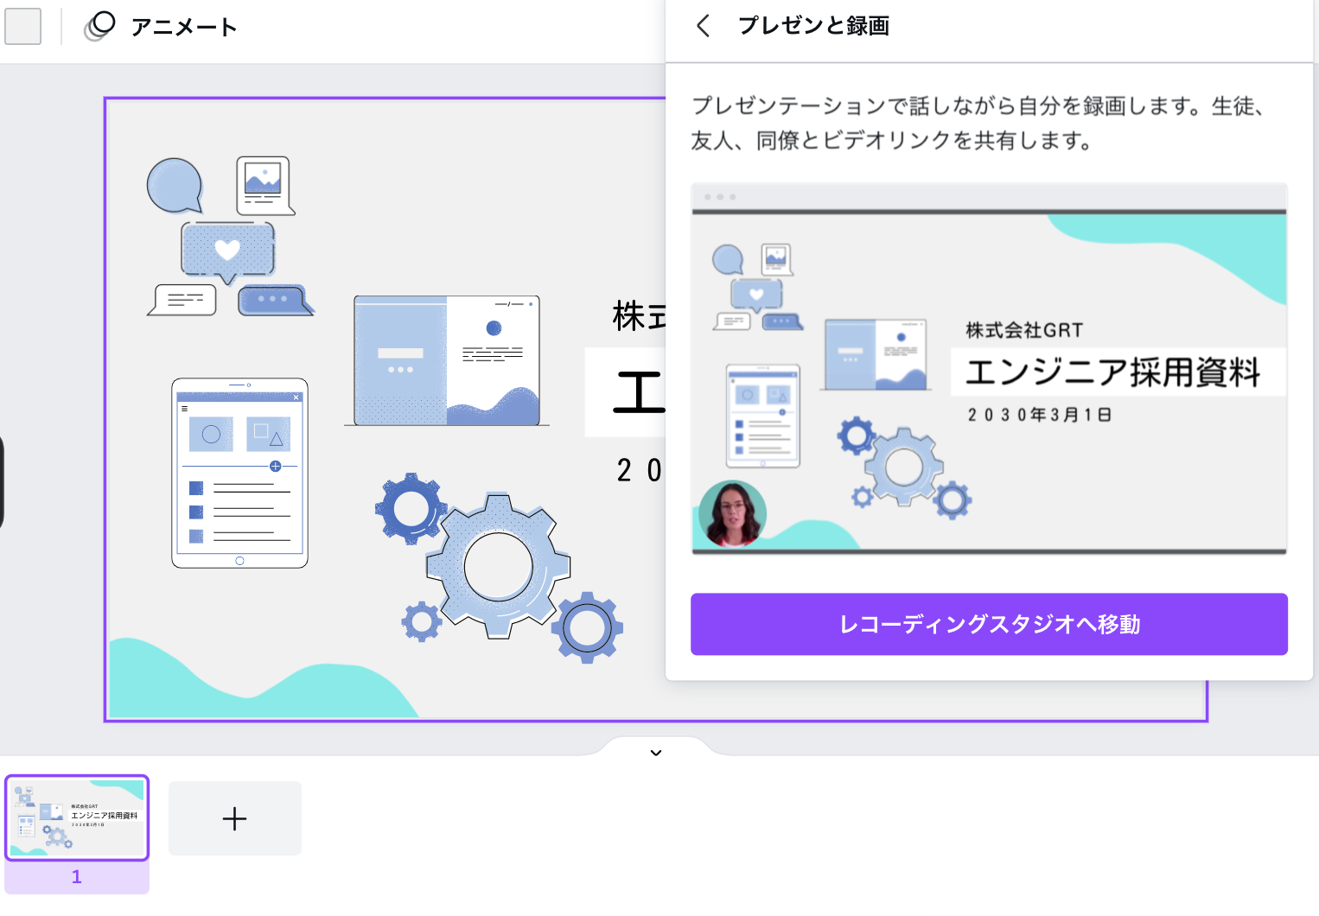Click the page number 1 label
The width and height of the screenshot is (1319, 916).
[x=77, y=876]
